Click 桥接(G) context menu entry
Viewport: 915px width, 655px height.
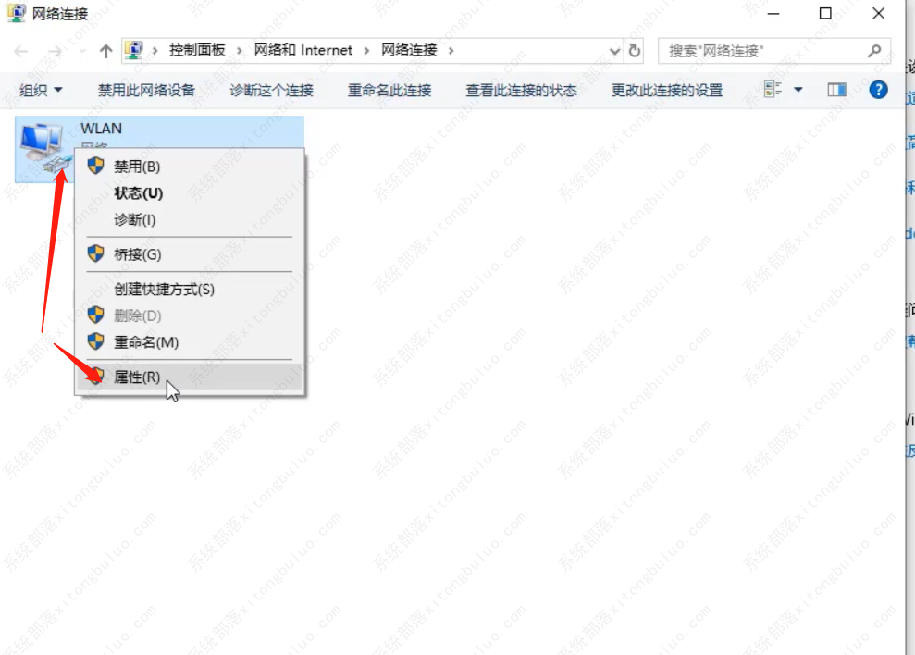[137, 254]
